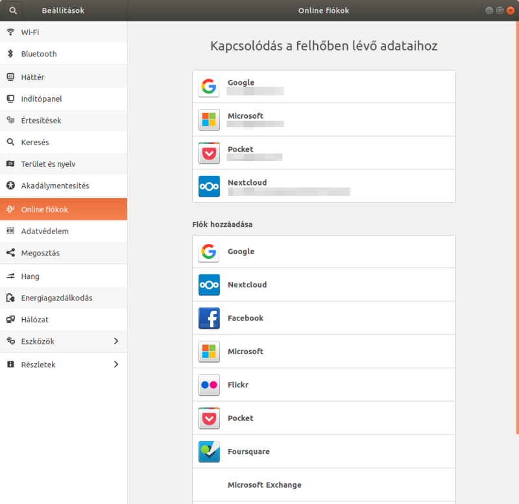Click the Wi-Fi icon in sidebar
The height and width of the screenshot is (504, 519).
click(10, 32)
